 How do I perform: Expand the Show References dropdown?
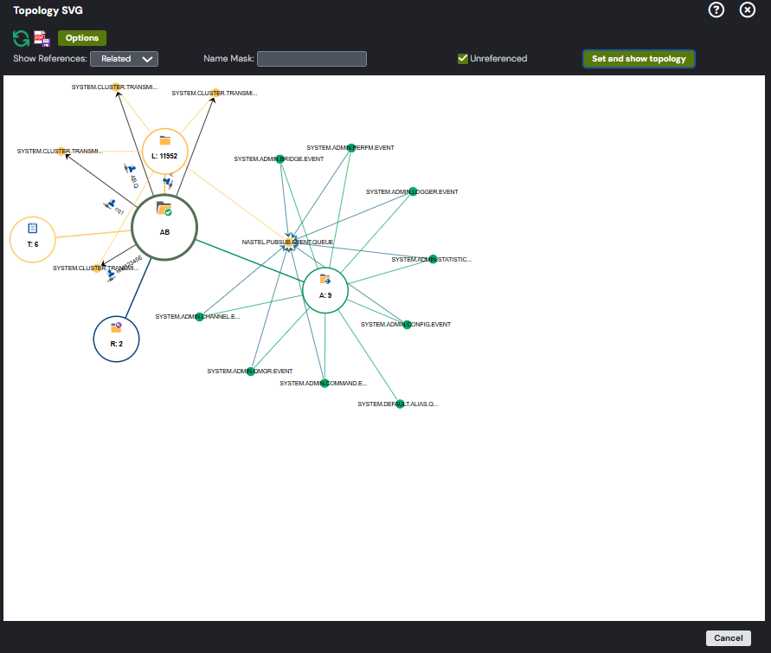124,59
